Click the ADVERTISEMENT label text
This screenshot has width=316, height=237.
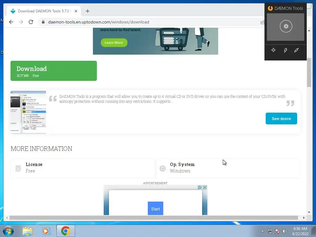click(x=155, y=183)
